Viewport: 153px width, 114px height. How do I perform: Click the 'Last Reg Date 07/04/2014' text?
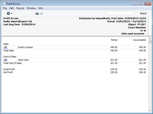(19, 24)
